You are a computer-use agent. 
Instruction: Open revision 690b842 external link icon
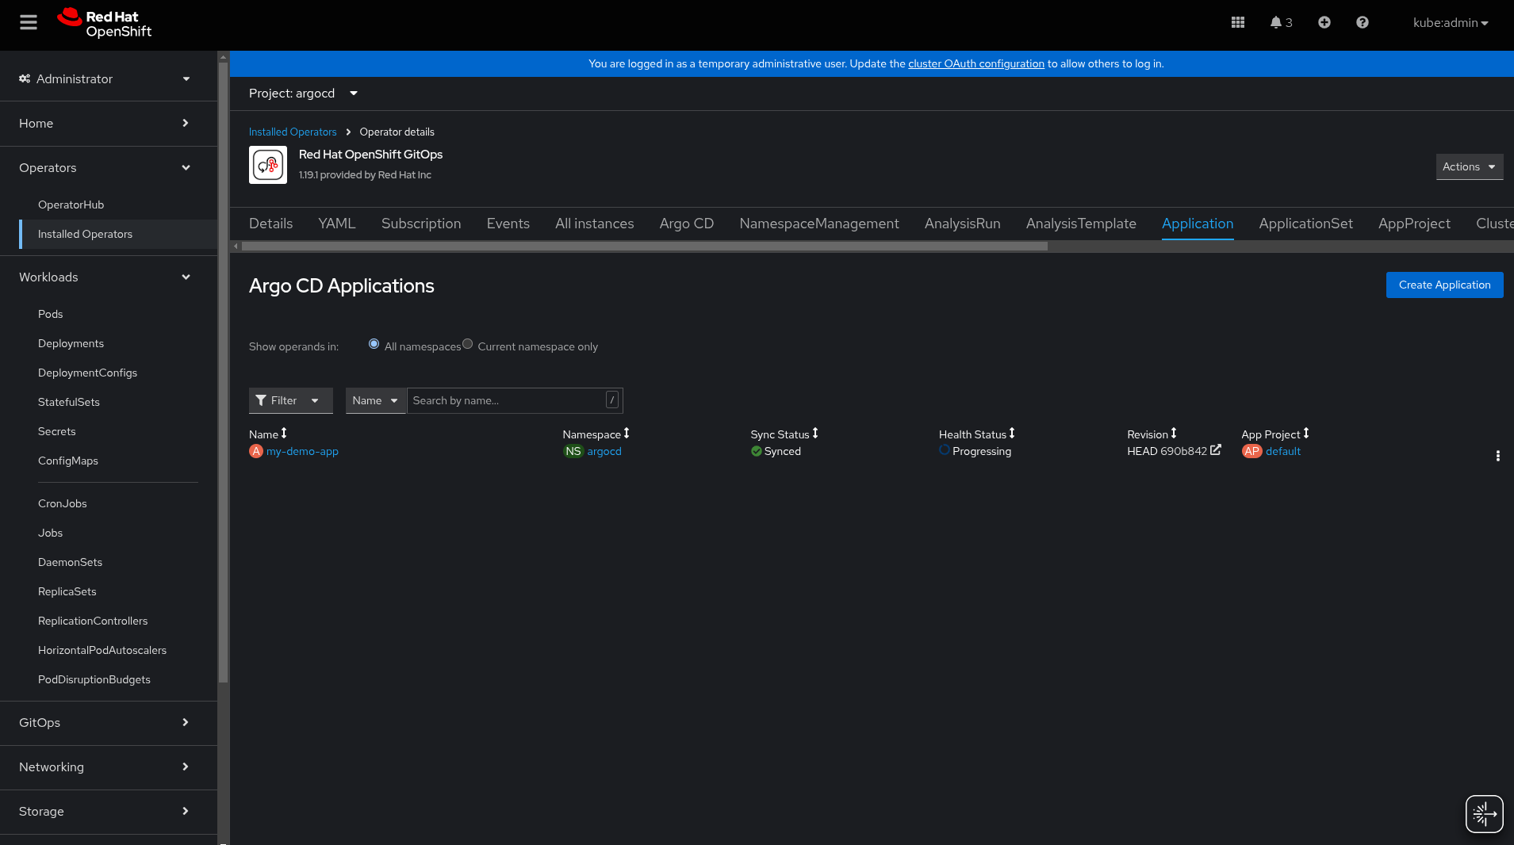click(1216, 450)
